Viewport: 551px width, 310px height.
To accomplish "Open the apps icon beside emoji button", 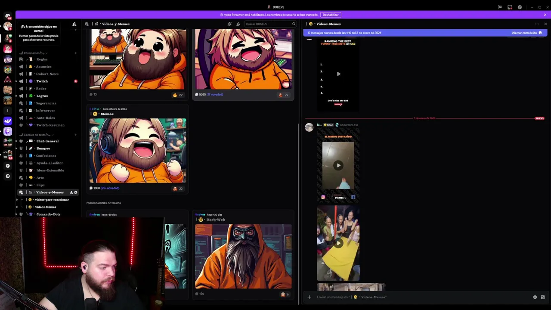I will click(x=543, y=297).
